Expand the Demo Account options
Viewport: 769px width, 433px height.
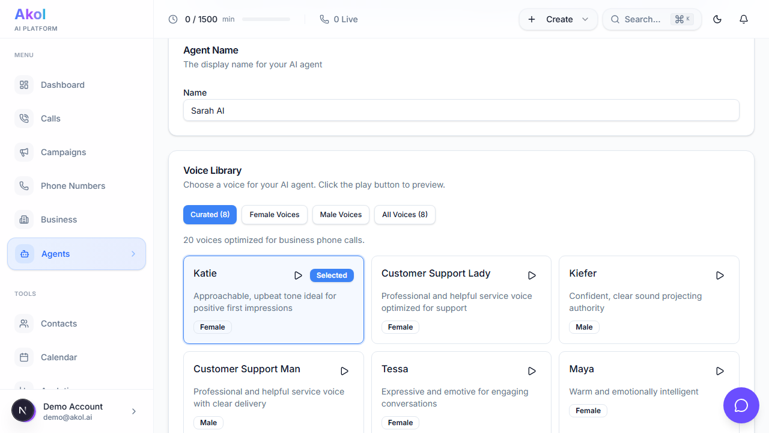133,411
